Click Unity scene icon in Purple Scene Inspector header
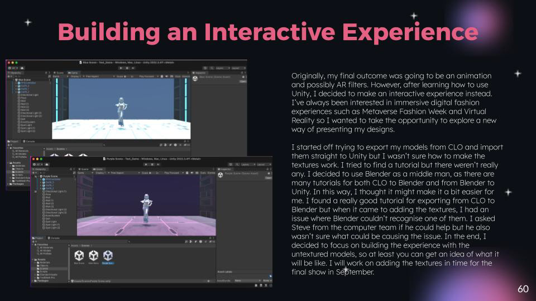 pos(221,175)
